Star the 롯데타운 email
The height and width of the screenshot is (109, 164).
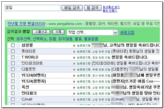pos(18,51)
